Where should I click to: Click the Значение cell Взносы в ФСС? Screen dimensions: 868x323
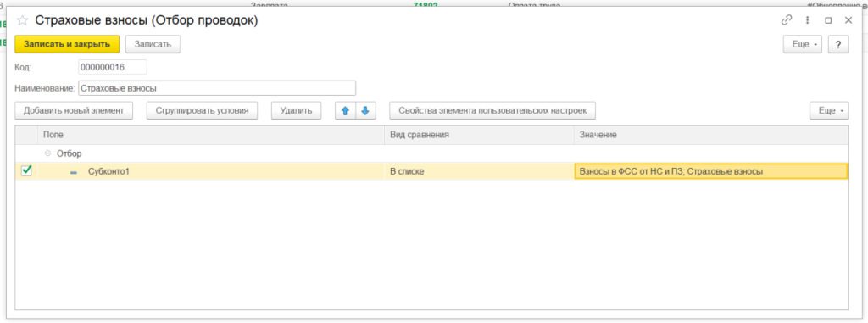[x=711, y=172]
